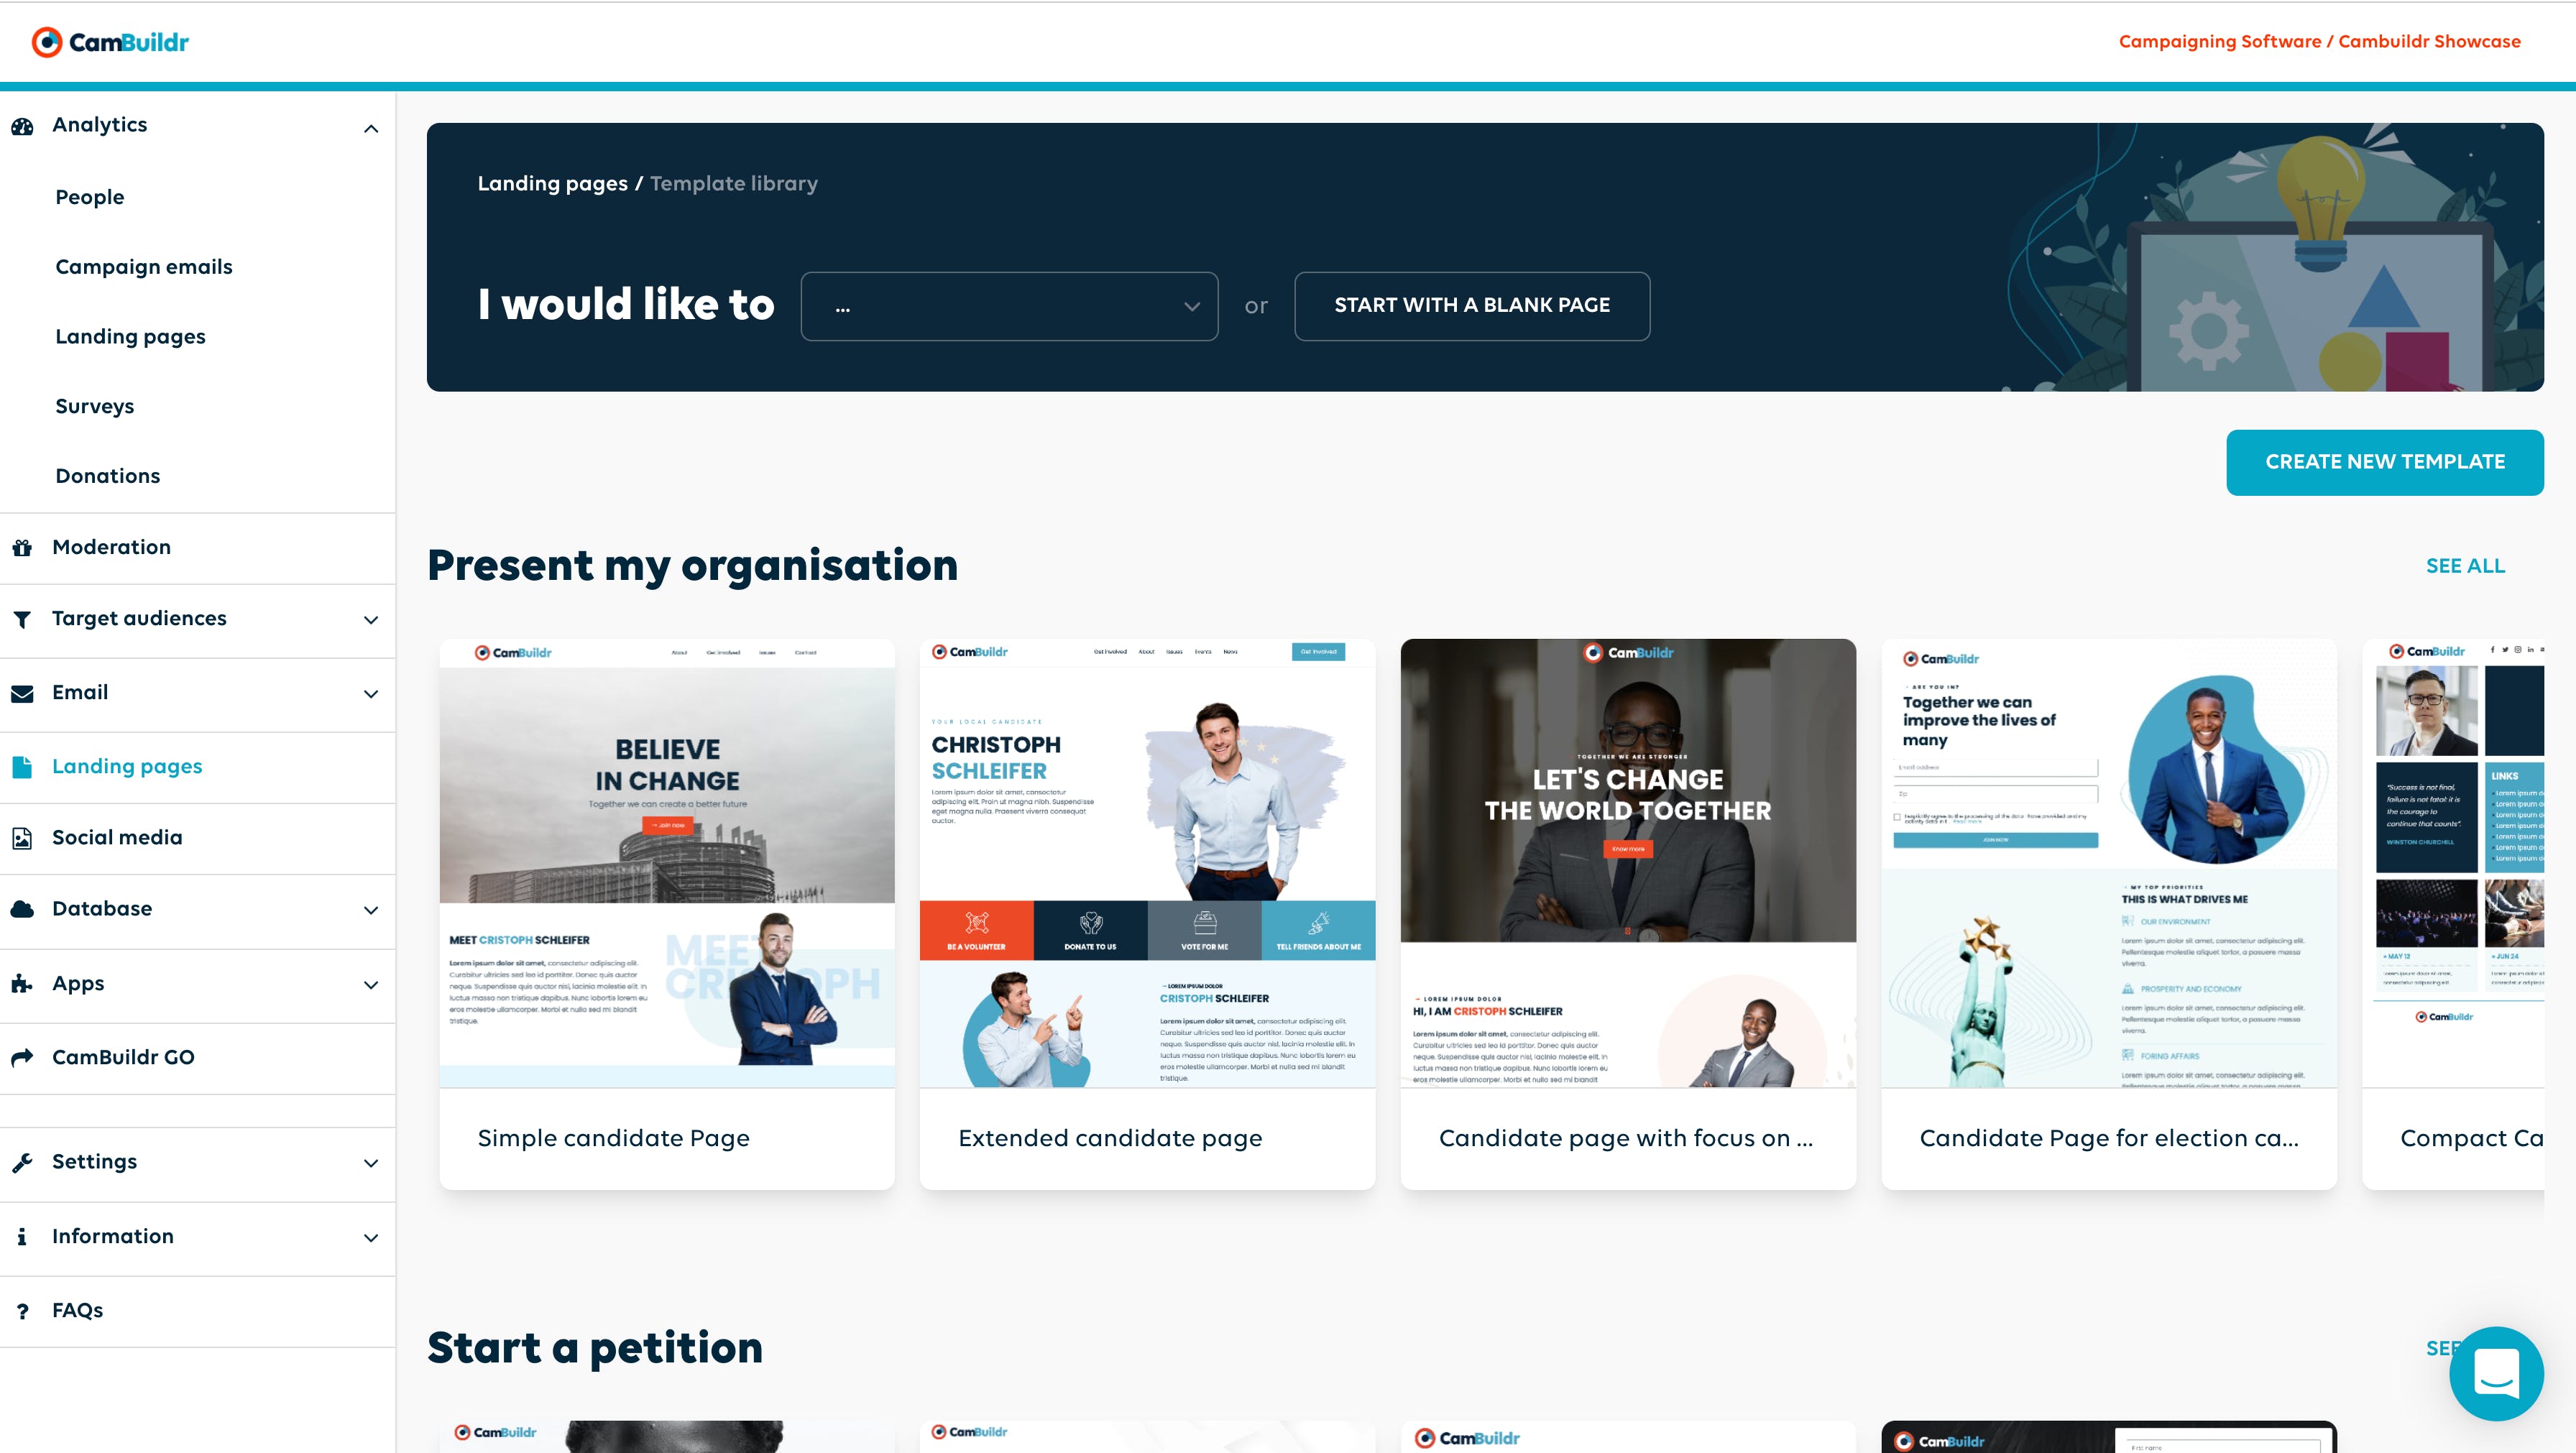Click Start with a blank page button

coord(1472,306)
